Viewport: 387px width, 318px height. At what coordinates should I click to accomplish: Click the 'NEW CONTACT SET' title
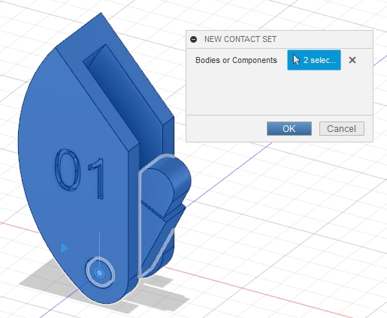click(240, 39)
